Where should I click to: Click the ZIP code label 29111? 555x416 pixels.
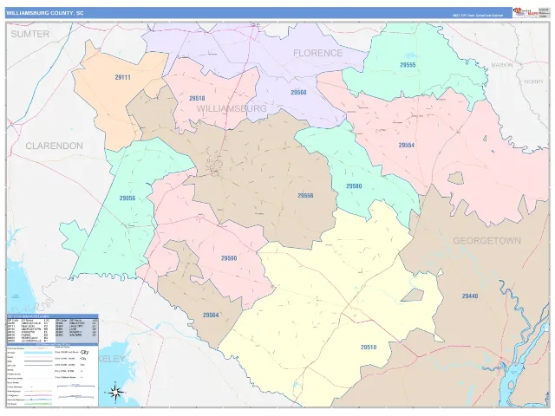click(123, 77)
